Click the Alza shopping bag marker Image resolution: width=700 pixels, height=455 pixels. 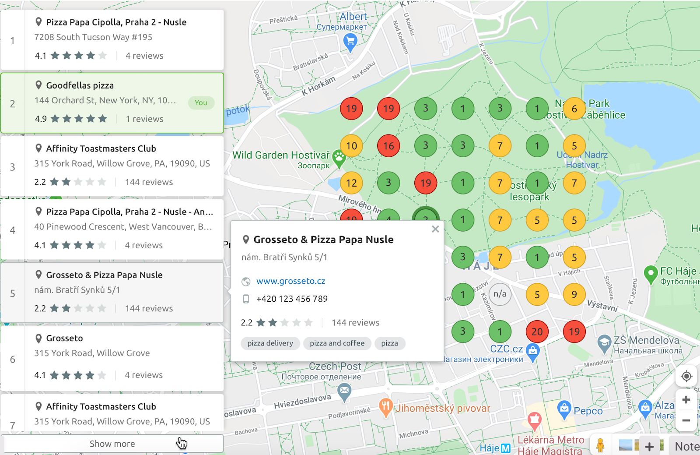(x=645, y=408)
